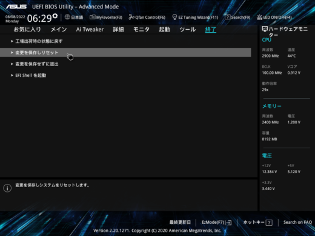Open ホットキー help button
Screen dimensions: 315x236
coord(257,223)
